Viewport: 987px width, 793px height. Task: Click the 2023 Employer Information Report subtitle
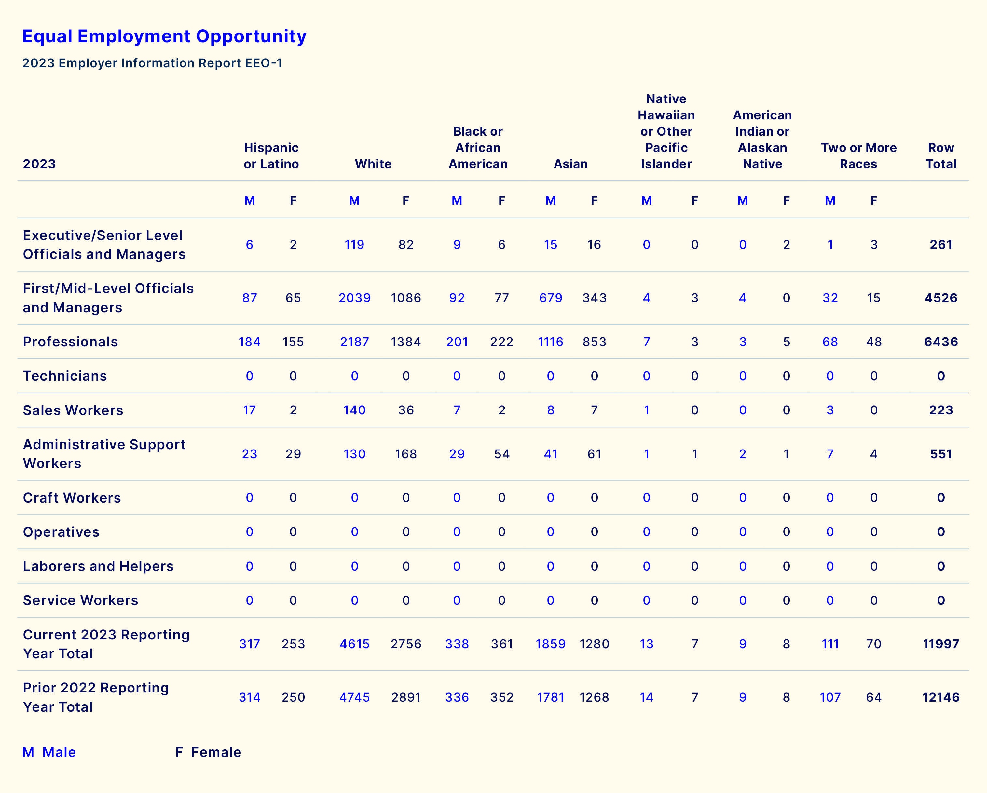pos(152,63)
